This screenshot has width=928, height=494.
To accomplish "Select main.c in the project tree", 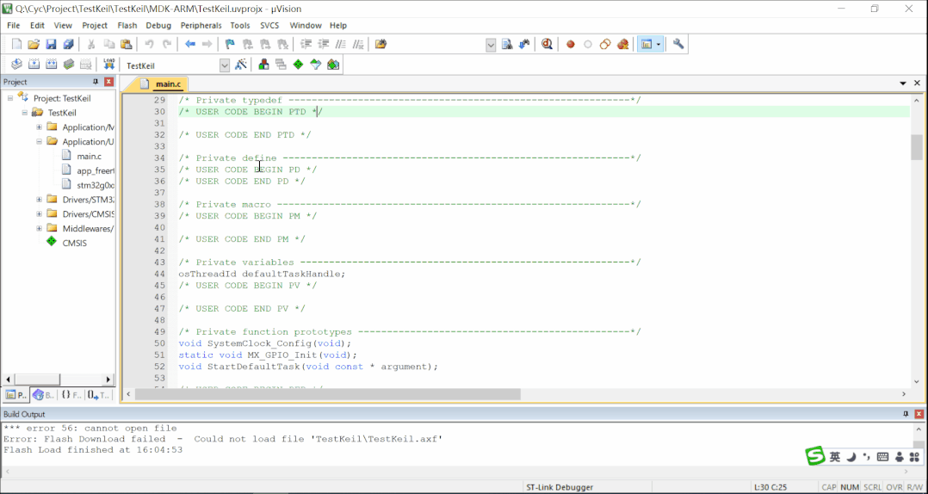I will (89, 156).
